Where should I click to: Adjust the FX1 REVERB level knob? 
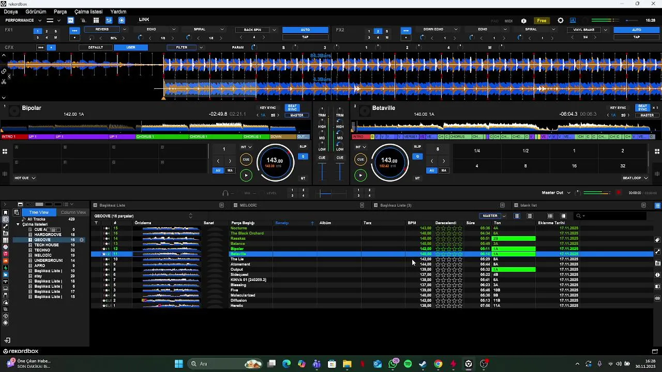coord(91,38)
